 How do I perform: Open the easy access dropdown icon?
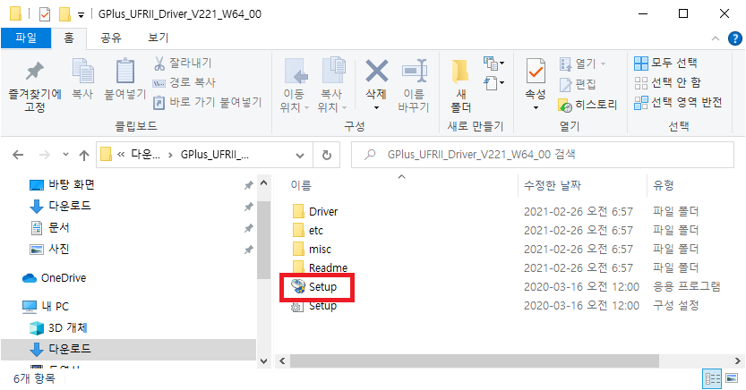click(493, 83)
